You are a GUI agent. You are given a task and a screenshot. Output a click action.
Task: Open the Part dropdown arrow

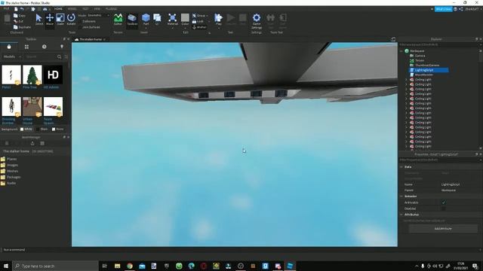[x=146, y=28]
